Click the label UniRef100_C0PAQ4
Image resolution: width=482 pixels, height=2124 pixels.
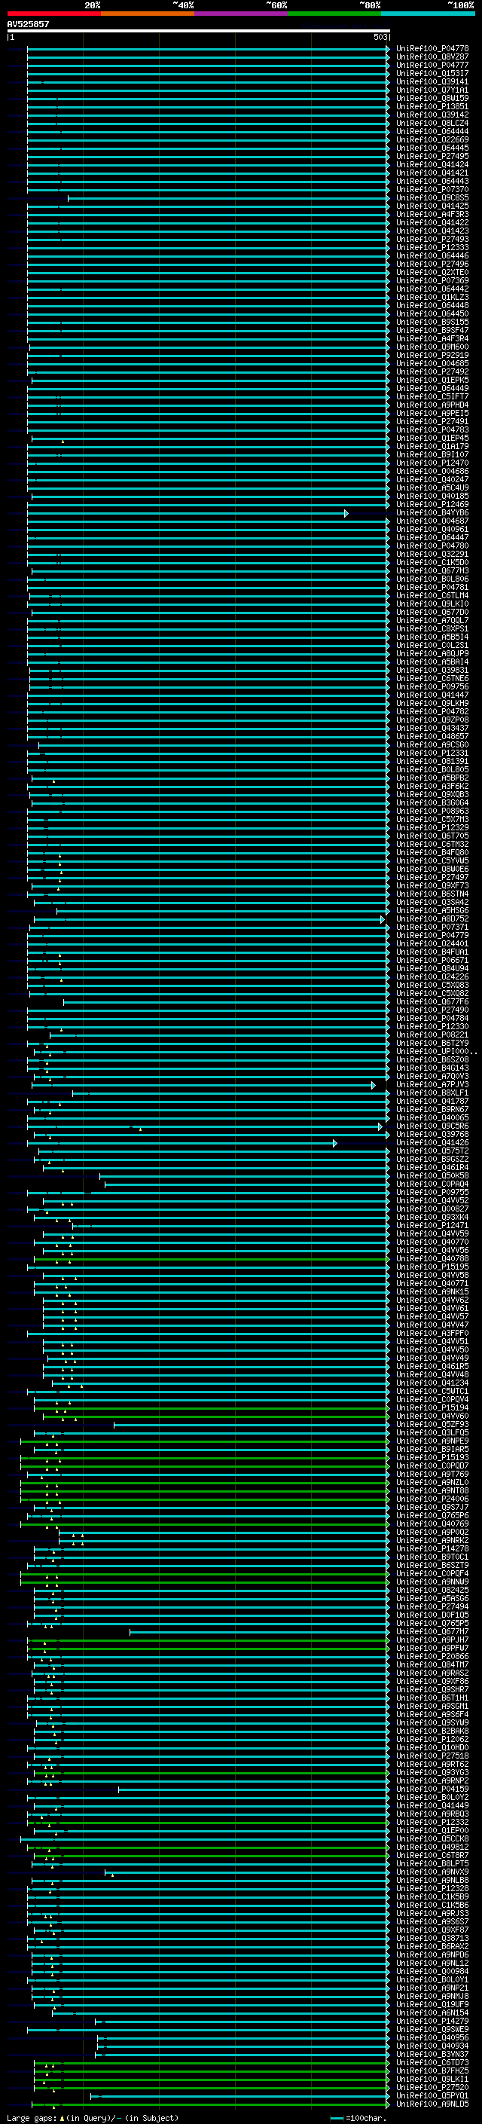pyautogui.click(x=432, y=1184)
